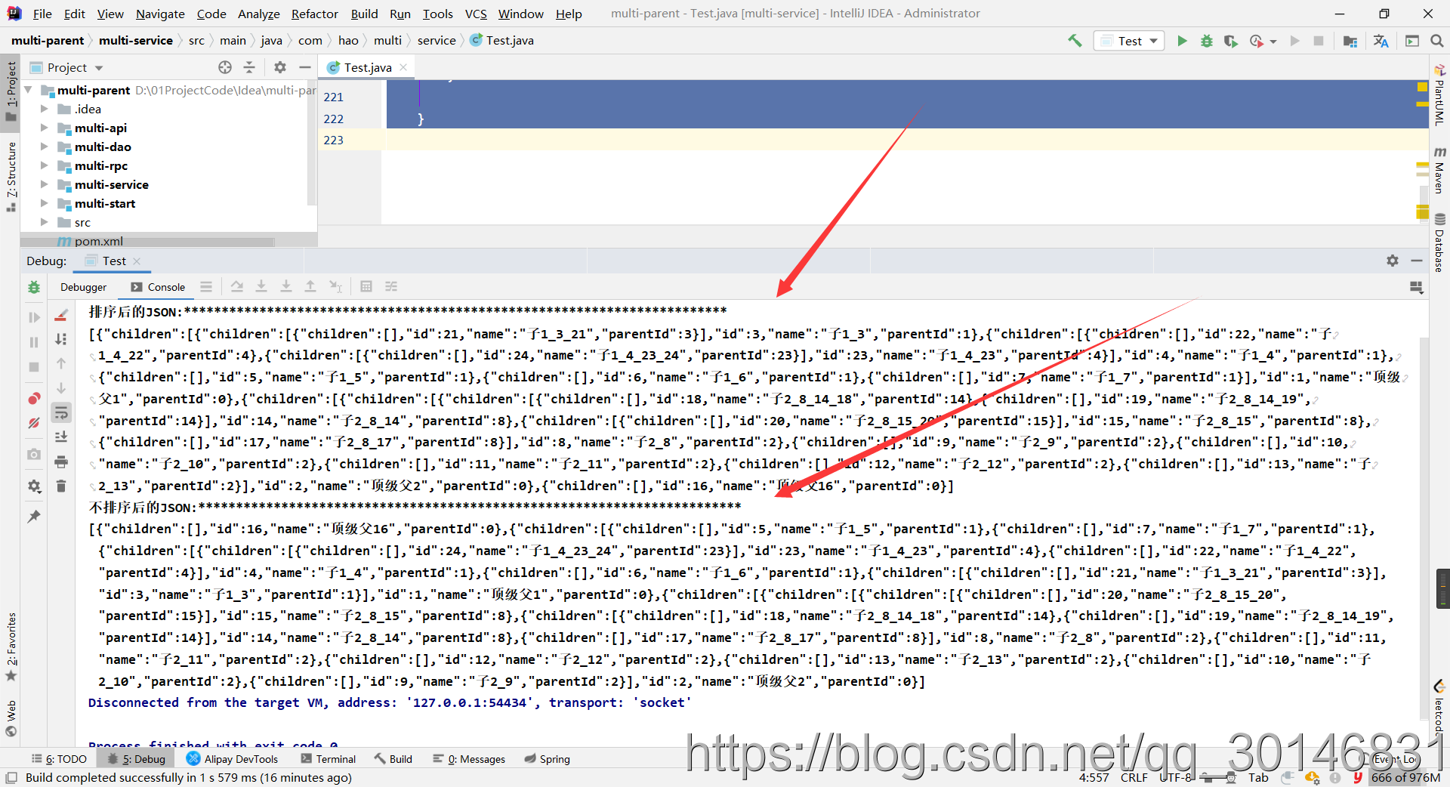The width and height of the screenshot is (1450, 787).
Task: Open the PlantUML side panel
Action: (1439, 95)
